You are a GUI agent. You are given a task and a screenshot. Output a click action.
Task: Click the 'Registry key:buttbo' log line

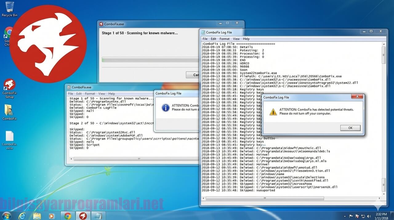(x=239, y=138)
